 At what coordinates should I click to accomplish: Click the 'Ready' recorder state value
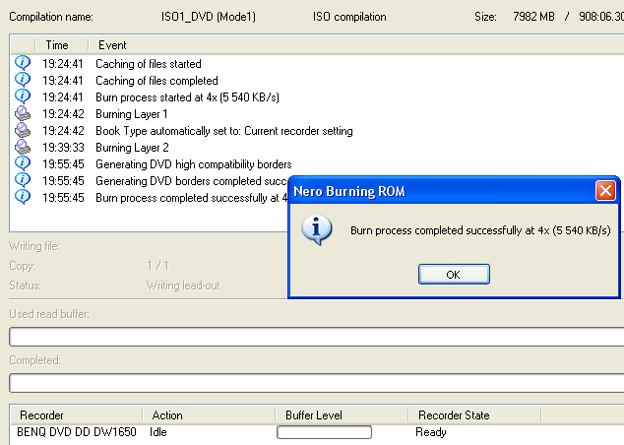pos(430,432)
